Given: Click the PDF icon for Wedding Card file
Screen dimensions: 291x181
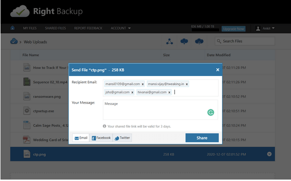Looking at the screenshot, I should (27, 140).
